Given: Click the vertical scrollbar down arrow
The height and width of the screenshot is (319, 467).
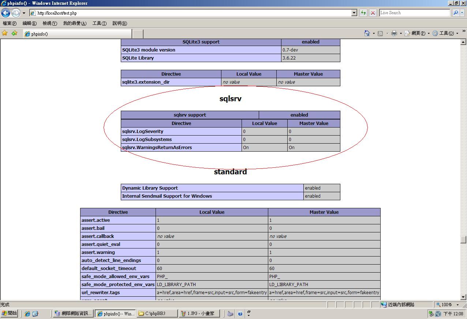Looking at the screenshot, I should tap(463, 297).
